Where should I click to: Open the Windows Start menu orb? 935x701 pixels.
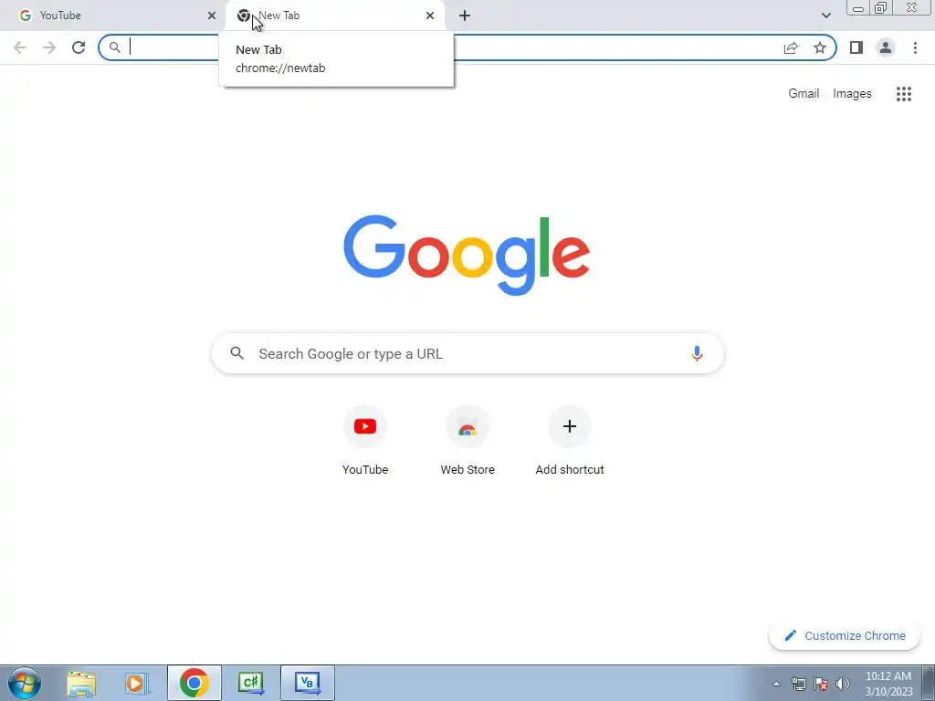24,683
